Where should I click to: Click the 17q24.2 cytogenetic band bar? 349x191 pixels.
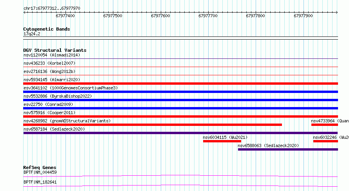pyautogui.click(x=180, y=38)
